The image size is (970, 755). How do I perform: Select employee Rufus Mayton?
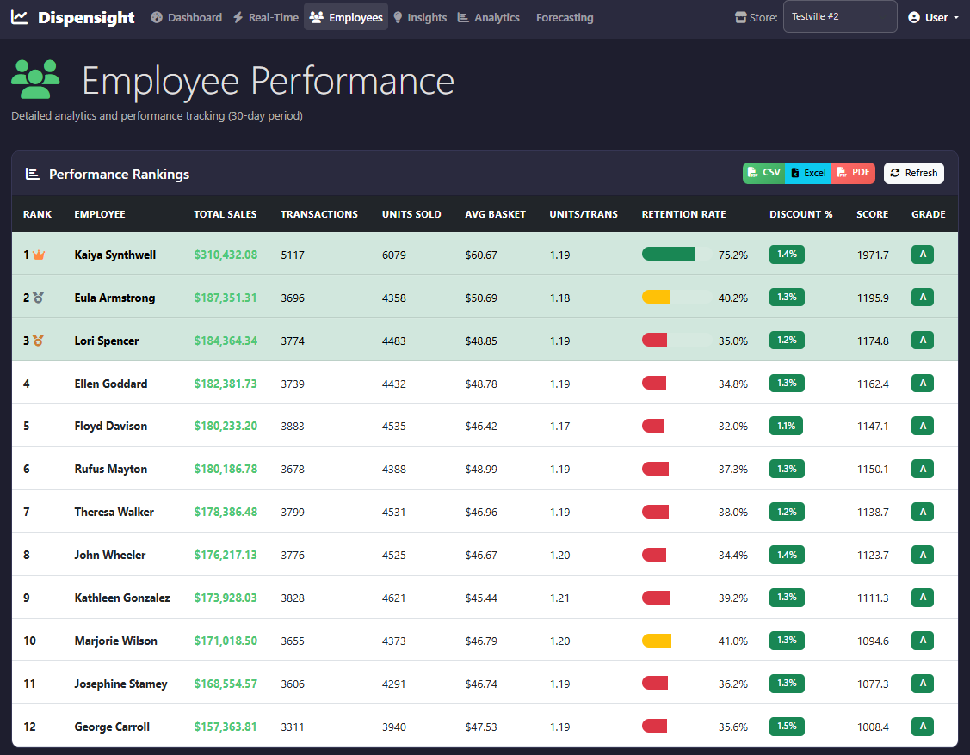[x=111, y=469]
